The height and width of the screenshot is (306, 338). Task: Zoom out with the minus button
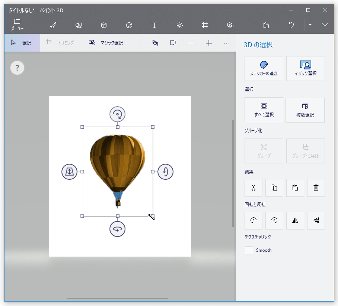[191, 43]
